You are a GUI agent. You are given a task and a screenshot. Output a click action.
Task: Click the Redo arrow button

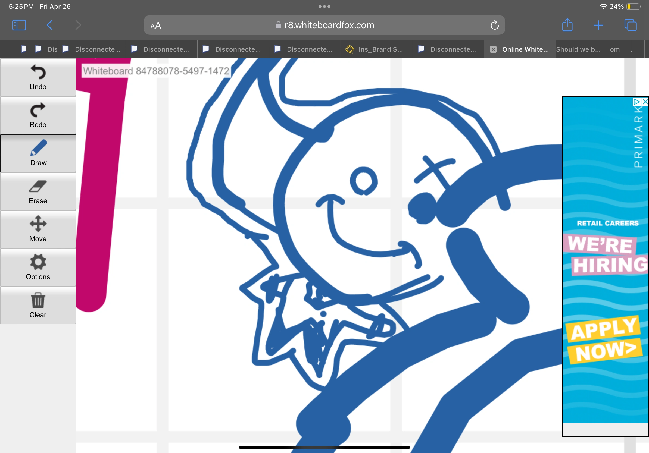38,115
